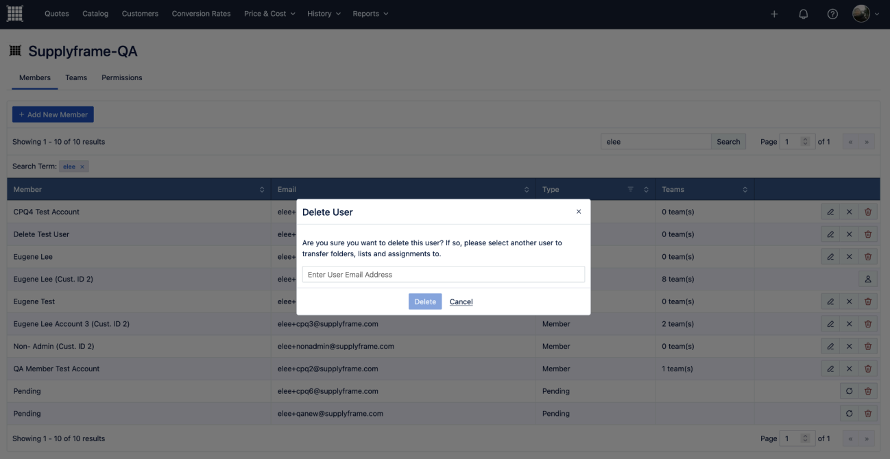Edit the Eugene Test member
This screenshot has width=890, height=459.
coord(830,301)
